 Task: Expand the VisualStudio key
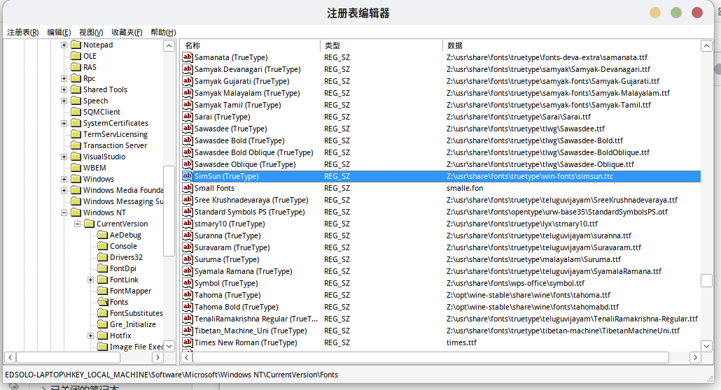click(x=64, y=157)
